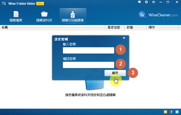
Task: Click the 輸入密碼 password input field
Action: click(x=88, y=50)
